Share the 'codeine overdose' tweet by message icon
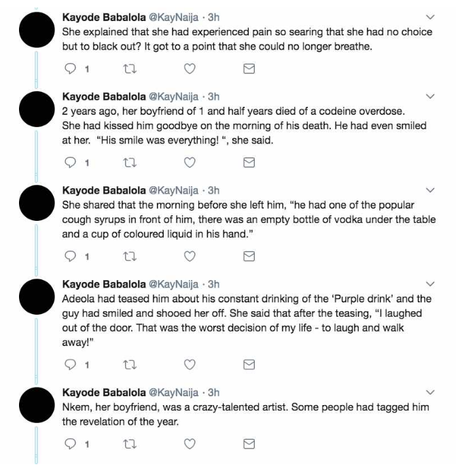This screenshot has width=462, height=469. coord(249,162)
